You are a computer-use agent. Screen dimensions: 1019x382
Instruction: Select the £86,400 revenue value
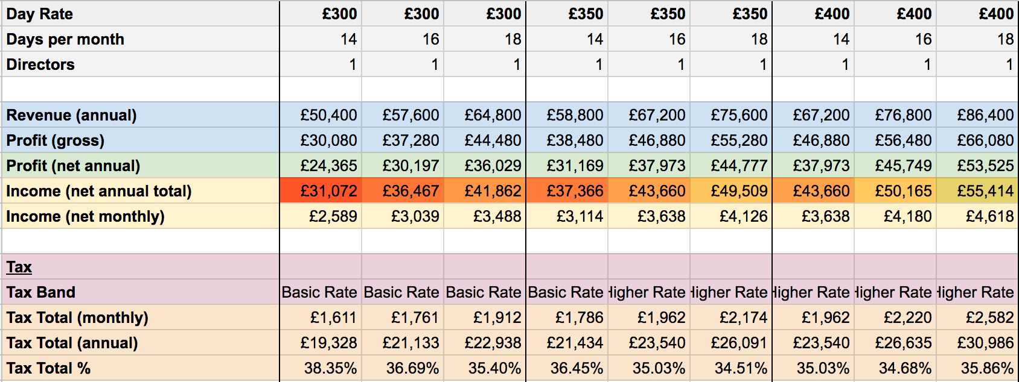[977, 115]
